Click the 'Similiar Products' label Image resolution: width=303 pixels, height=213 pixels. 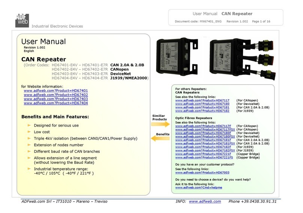click(x=159, y=118)
